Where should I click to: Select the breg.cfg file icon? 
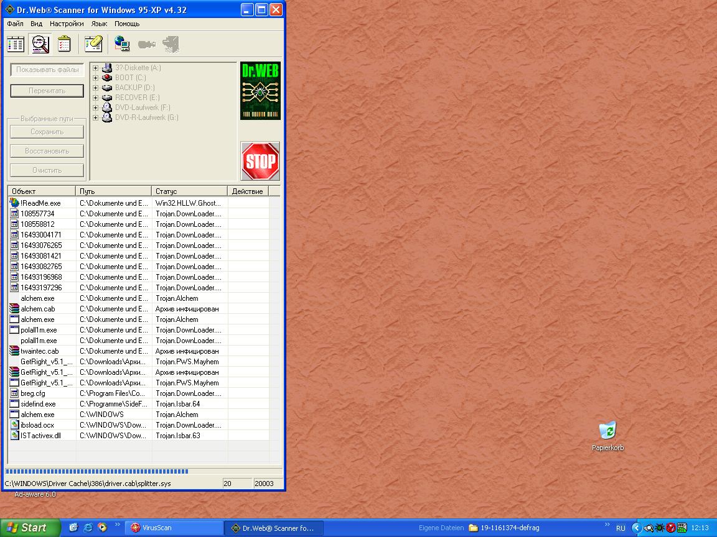coord(14,393)
